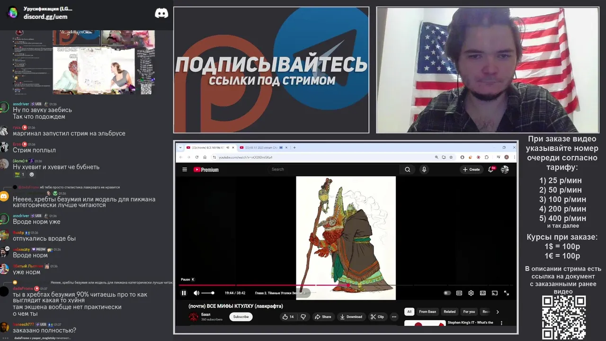
Task: Click the Clip button
Action: click(x=377, y=317)
